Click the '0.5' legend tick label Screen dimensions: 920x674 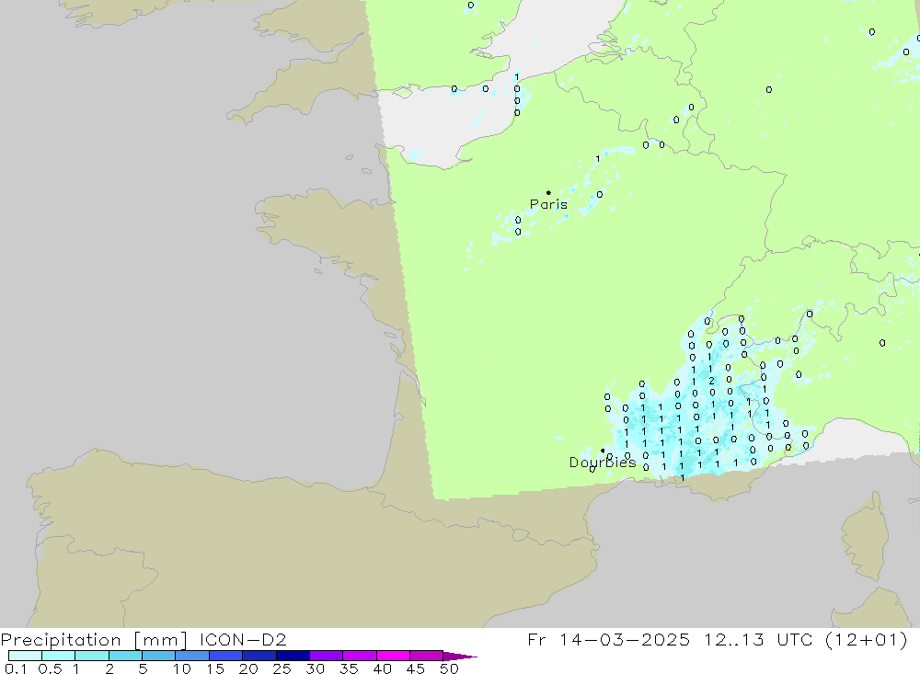50,668
